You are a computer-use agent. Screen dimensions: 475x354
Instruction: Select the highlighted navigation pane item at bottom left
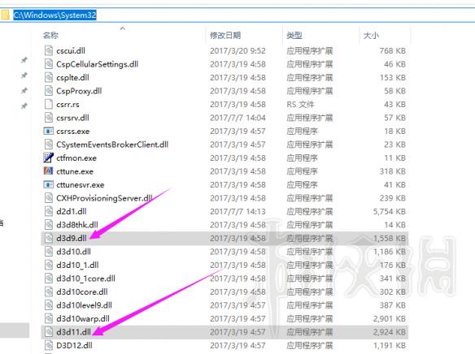click(15, 330)
